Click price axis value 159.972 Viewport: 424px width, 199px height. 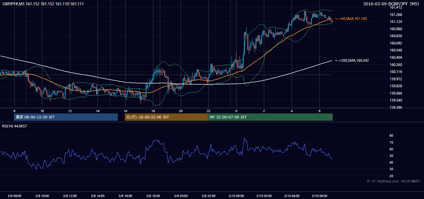click(x=395, y=79)
